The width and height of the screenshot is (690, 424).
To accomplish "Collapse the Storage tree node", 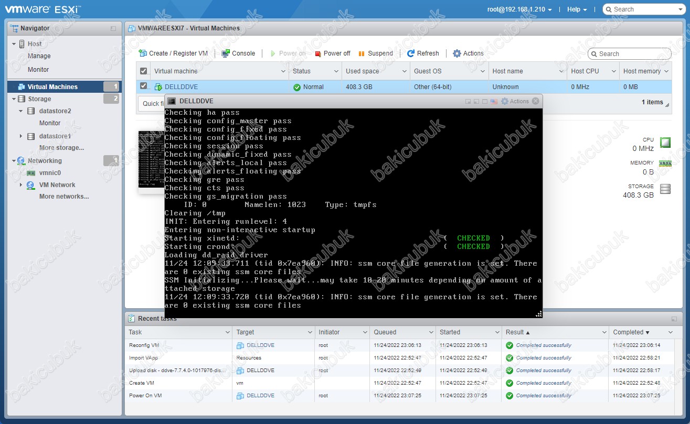I will 14,99.
